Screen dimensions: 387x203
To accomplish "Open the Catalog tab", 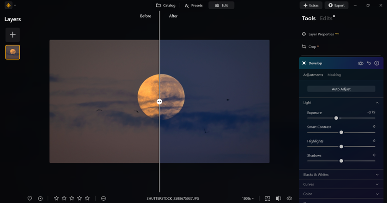I will pyautogui.click(x=165, y=5).
